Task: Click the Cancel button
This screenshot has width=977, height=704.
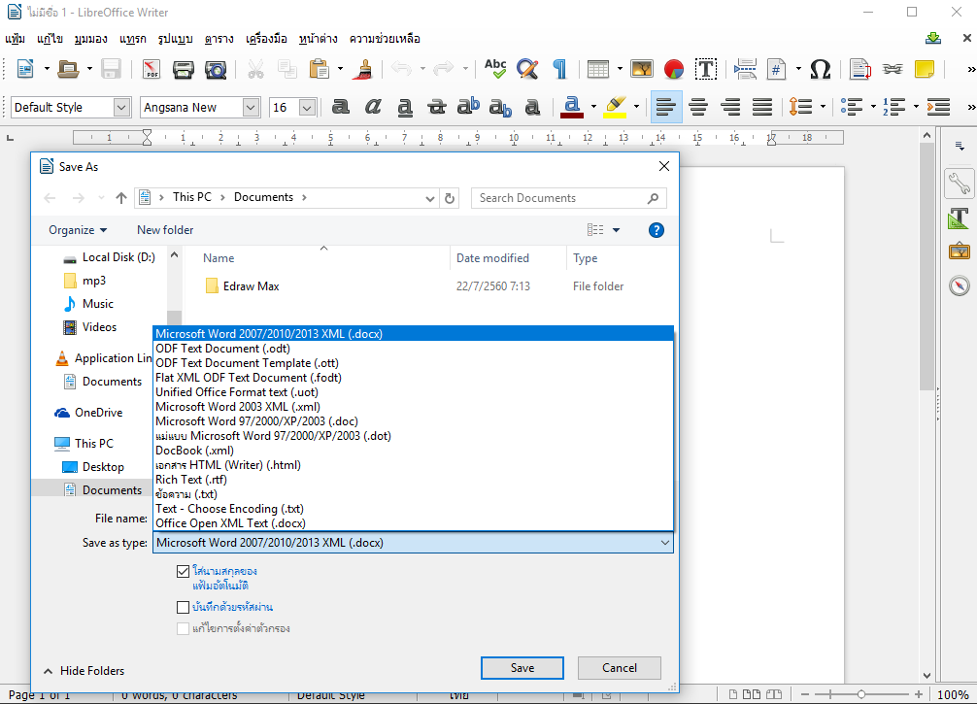Action: (620, 668)
